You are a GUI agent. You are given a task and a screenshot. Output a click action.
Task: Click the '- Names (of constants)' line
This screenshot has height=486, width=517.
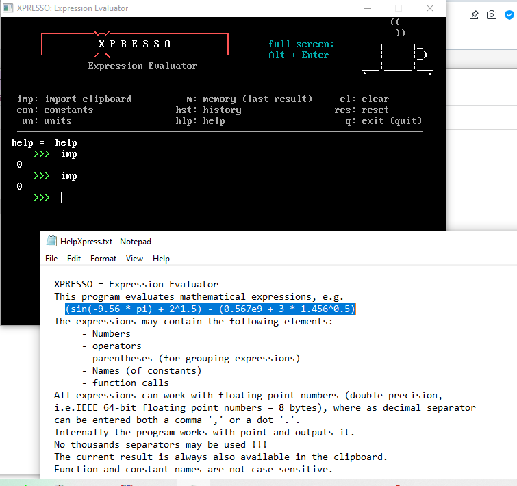[x=142, y=371]
